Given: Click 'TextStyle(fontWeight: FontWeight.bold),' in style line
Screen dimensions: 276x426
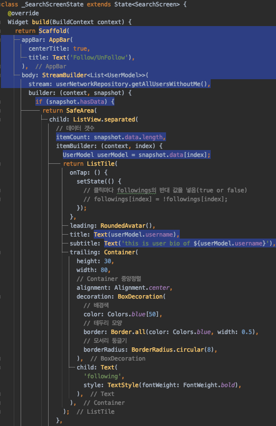Looking at the screenshot, I should point(174,385).
